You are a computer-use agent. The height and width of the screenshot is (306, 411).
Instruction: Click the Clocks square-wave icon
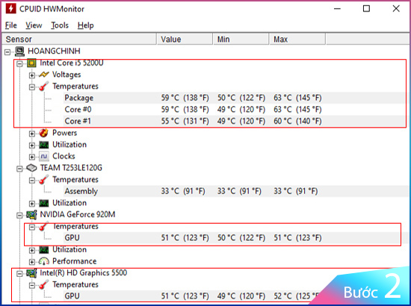(x=44, y=156)
